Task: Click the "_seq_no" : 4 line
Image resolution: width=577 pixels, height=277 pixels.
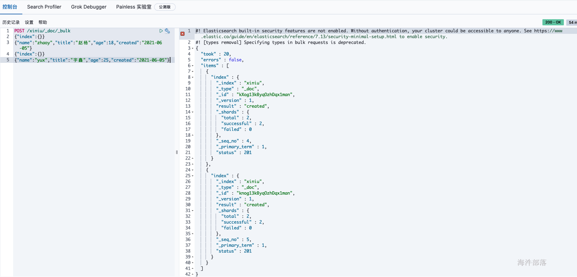Action: click(234, 141)
